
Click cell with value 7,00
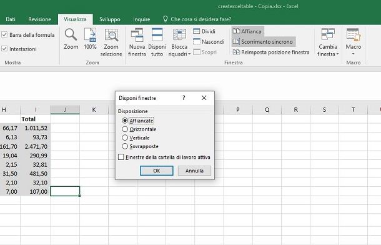tap(10, 191)
